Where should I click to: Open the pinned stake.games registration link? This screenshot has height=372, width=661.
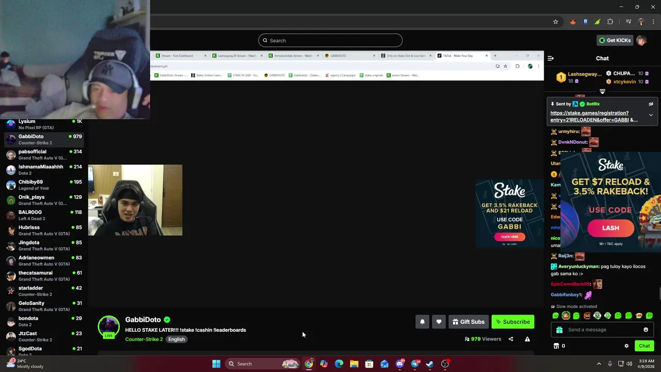pyautogui.click(x=594, y=116)
